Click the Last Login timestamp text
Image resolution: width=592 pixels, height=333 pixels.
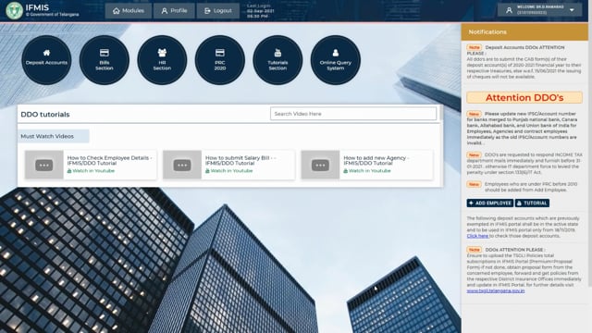(260, 11)
